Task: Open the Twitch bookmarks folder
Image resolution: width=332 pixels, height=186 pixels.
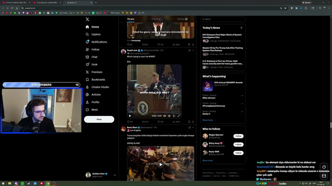Action: (64, 13)
